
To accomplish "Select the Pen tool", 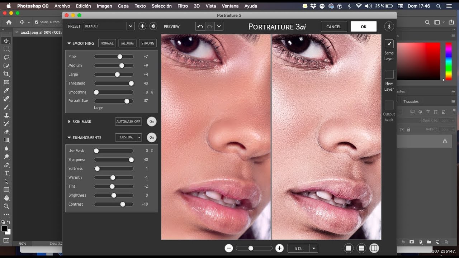I will 6,165.
